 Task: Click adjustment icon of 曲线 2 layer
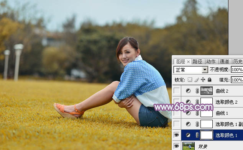pos(188,91)
